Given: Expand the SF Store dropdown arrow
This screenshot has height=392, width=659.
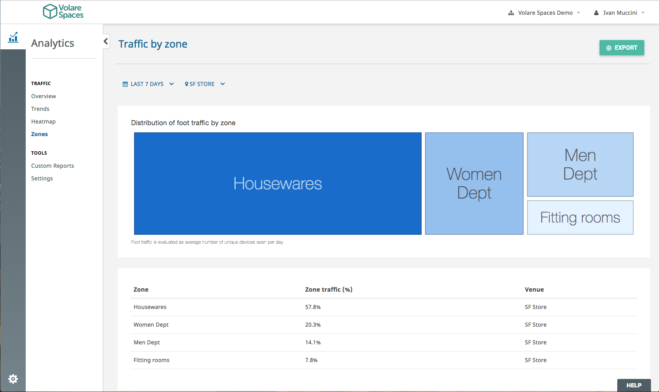Looking at the screenshot, I should 223,84.
